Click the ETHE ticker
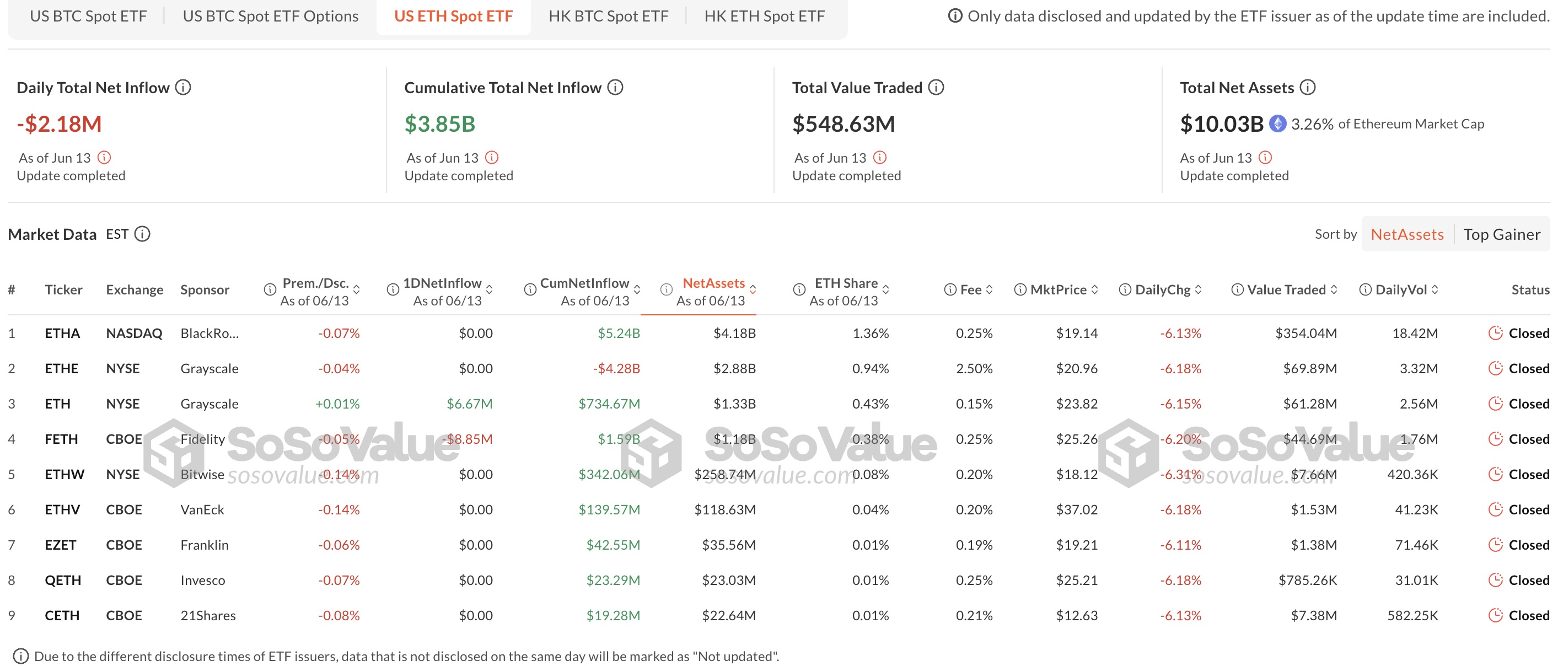Image resolution: width=1558 pixels, height=666 pixels. point(61,368)
